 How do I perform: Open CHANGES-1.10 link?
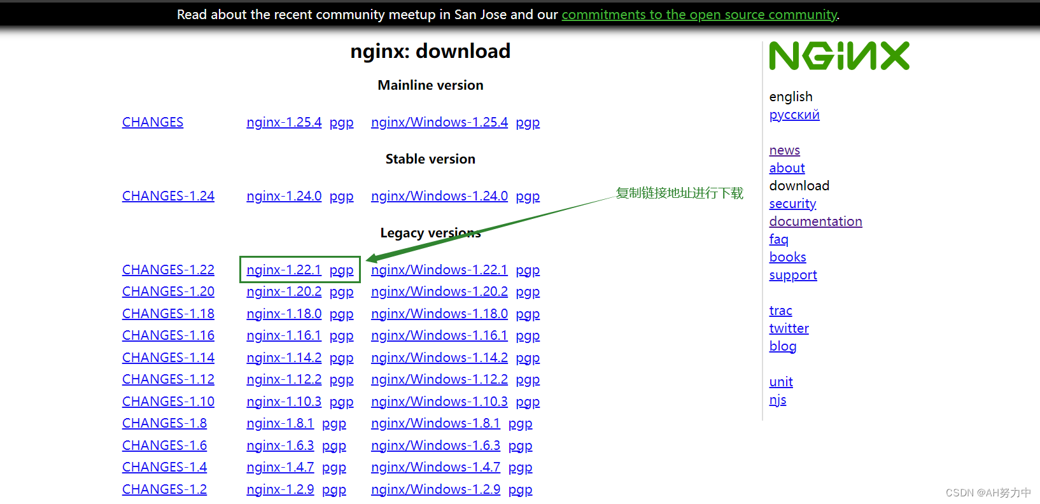pyautogui.click(x=168, y=402)
